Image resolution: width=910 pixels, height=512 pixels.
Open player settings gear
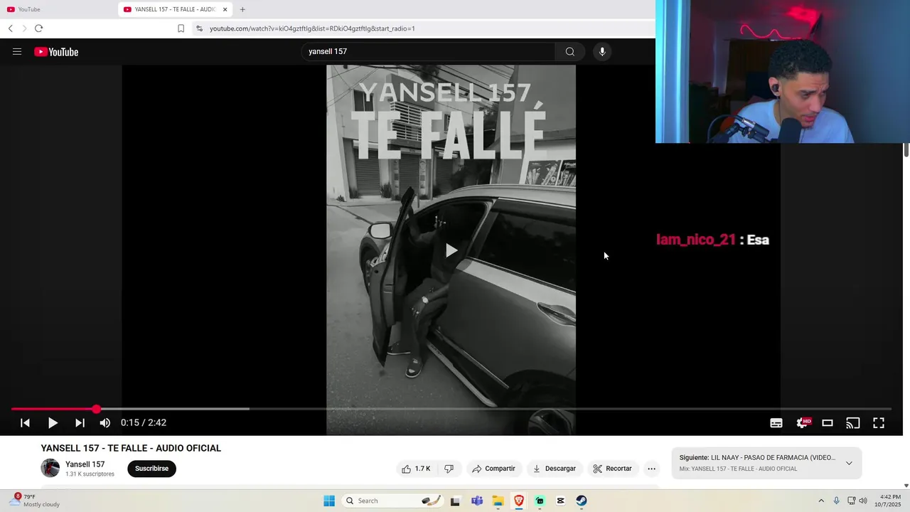click(803, 422)
